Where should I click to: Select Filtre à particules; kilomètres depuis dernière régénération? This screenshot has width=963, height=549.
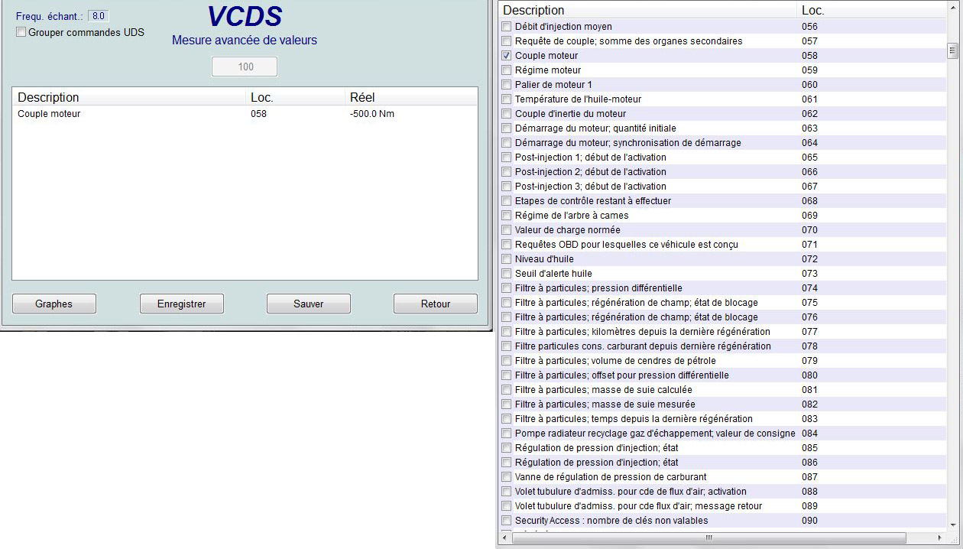(722, 332)
